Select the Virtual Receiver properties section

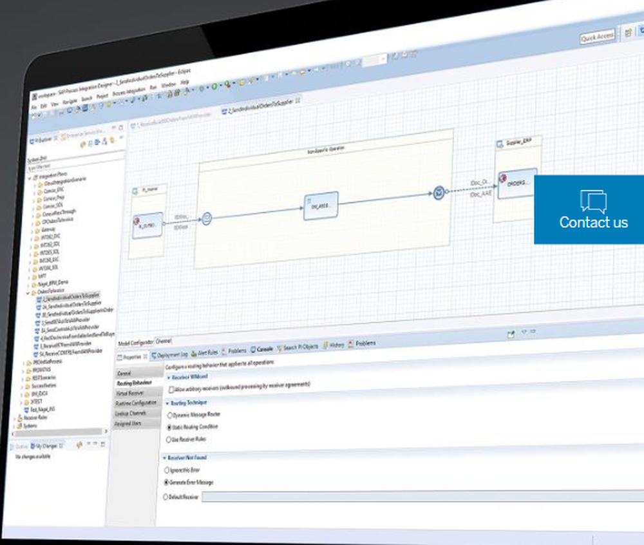click(138, 393)
